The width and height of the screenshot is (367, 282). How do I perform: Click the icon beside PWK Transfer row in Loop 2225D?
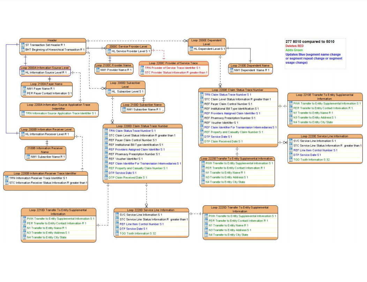206,216
